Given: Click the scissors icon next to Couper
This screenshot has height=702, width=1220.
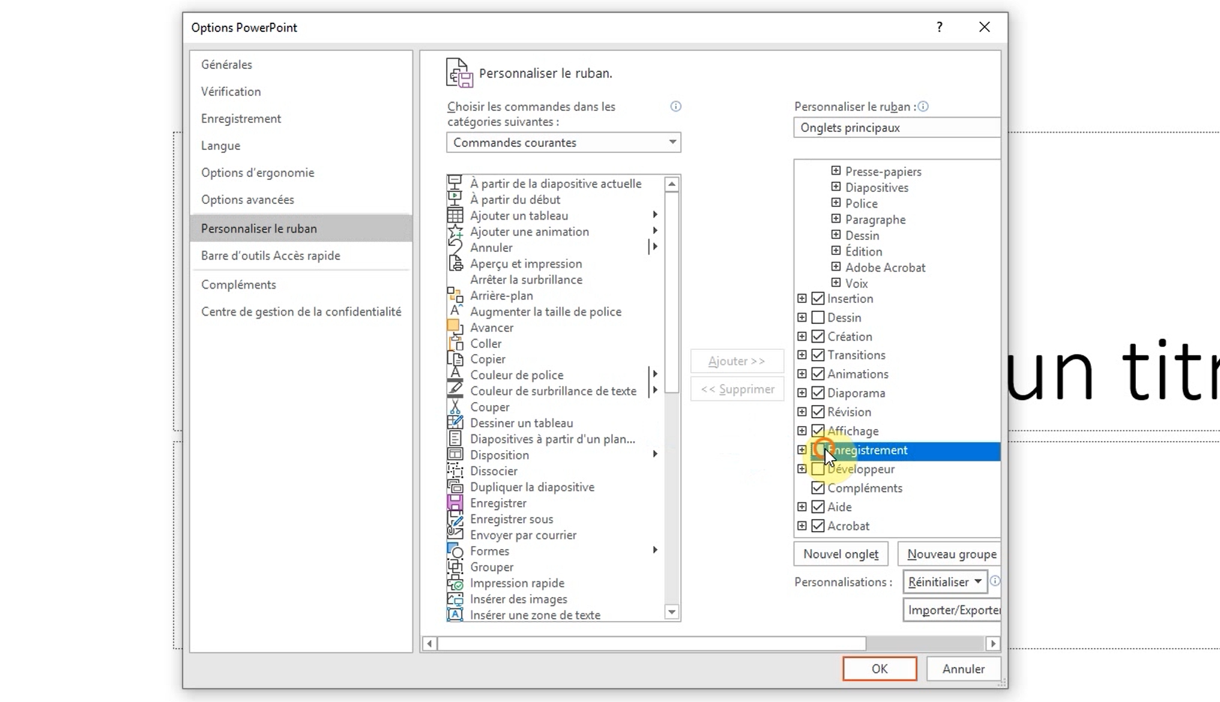Looking at the screenshot, I should tap(455, 407).
